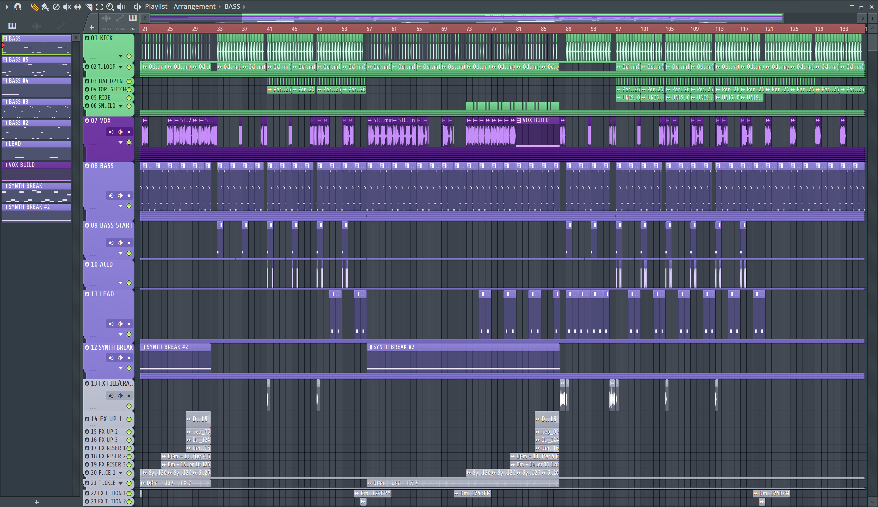This screenshot has height=507, width=878.
Task: Mute the 03 HAT OPEN track
Action: [129, 81]
